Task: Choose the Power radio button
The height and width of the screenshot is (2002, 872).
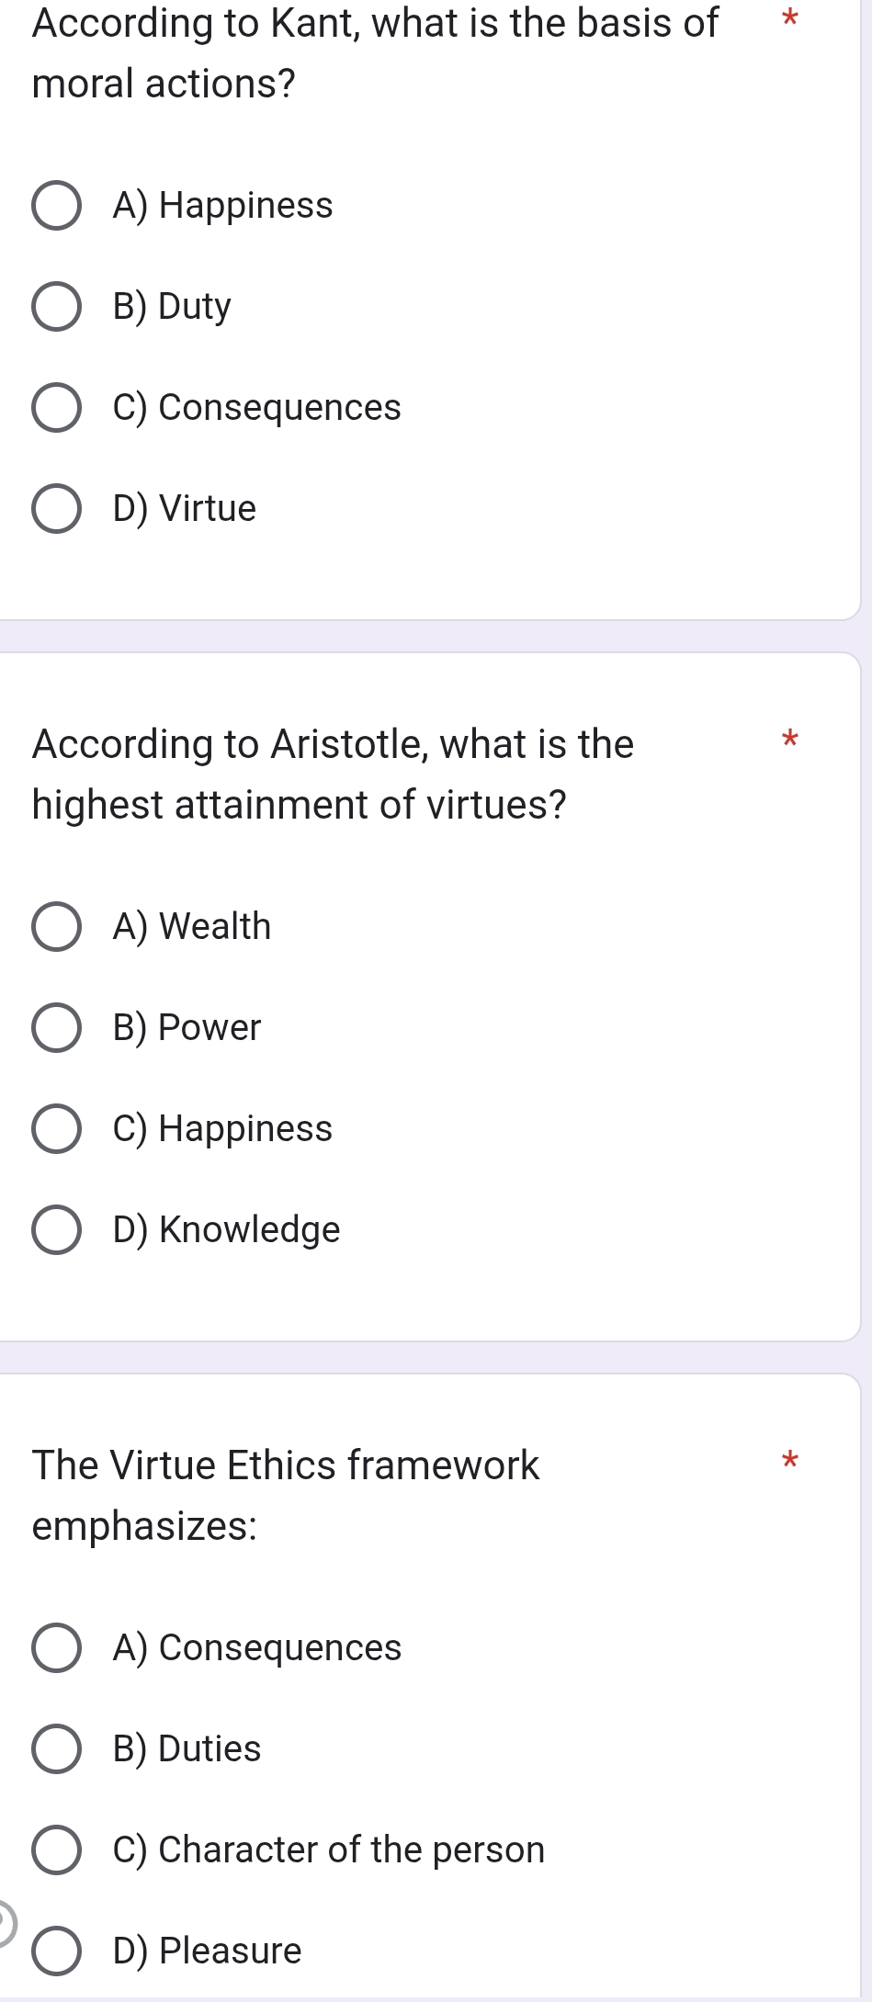Action: (56, 1028)
